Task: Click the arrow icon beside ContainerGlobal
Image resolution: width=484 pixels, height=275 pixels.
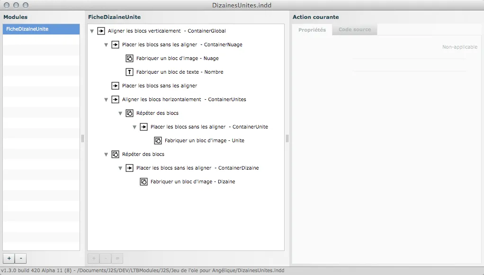Action: [101, 31]
